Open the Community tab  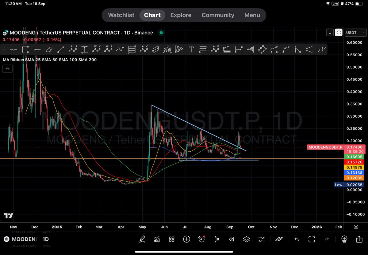coord(218,15)
